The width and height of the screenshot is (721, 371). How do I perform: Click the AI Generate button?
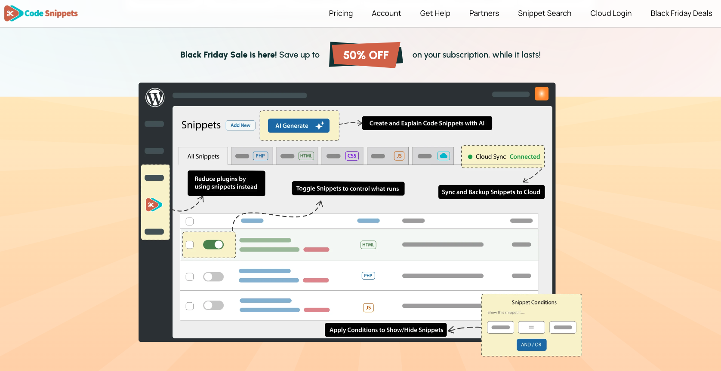pyautogui.click(x=299, y=126)
